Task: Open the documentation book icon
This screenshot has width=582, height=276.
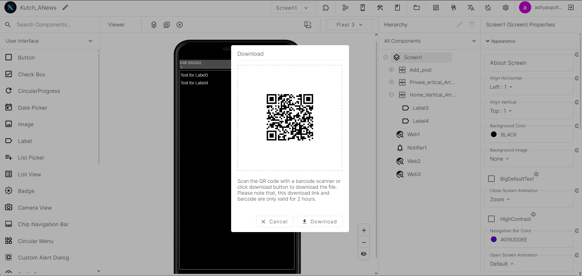Action: [x=397, y=8]
